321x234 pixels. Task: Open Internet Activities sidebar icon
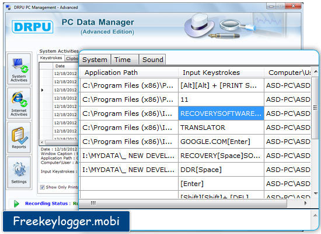pyautogui.click(x=19, y=103)
